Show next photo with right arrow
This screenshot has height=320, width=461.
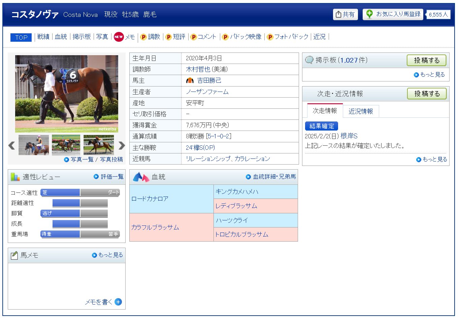click(122, 145)
